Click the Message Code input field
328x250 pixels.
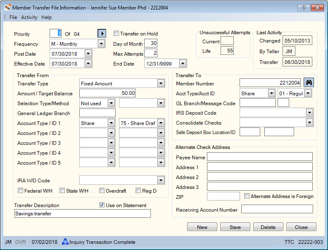tap(283, 103)
